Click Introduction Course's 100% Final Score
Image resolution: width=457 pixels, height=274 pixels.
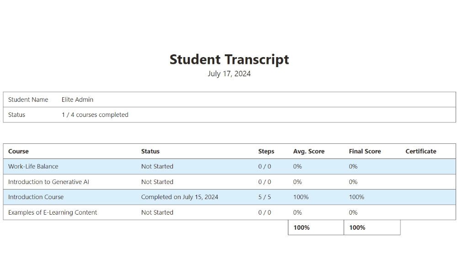(356, 197)
